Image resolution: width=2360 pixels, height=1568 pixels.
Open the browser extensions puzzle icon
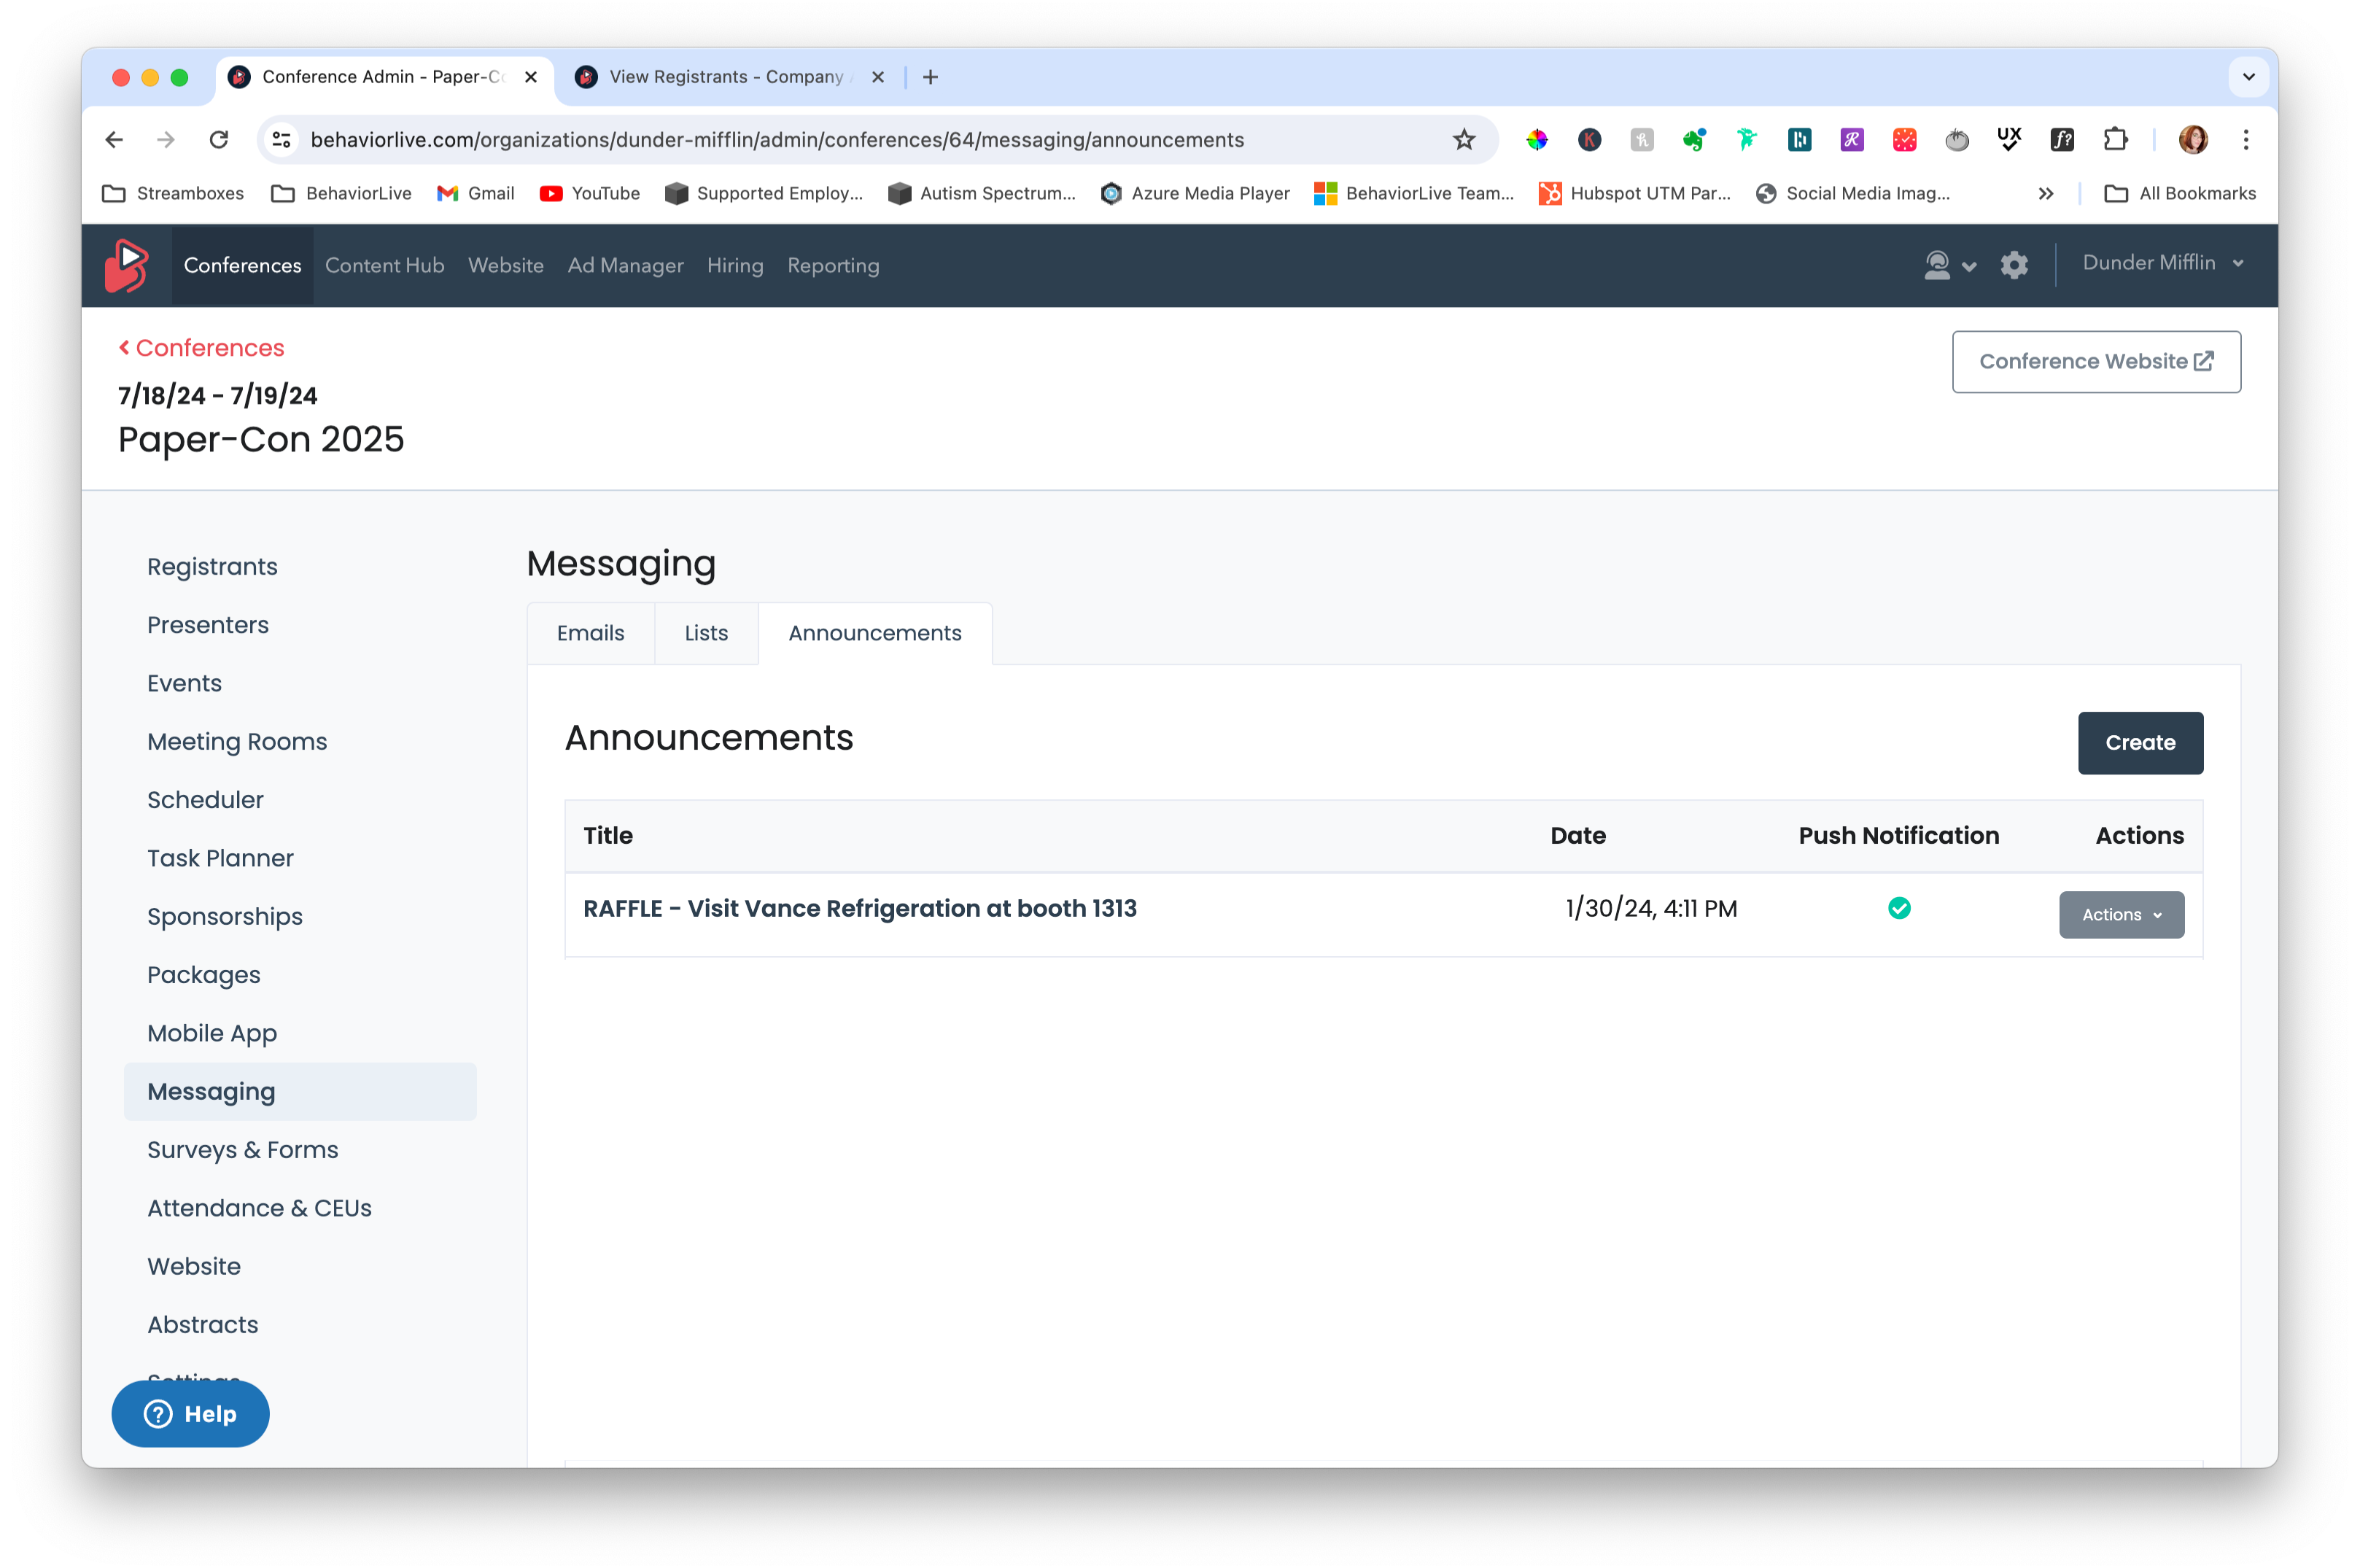click(x=2114, y=140)
